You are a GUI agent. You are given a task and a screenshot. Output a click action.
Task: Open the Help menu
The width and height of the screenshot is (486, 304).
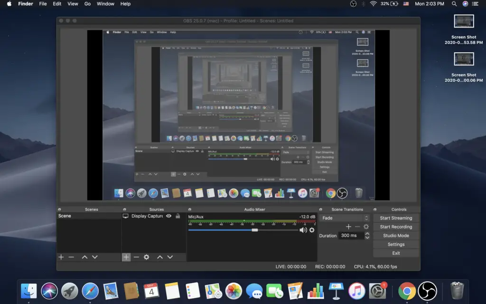tap(125, 4)
